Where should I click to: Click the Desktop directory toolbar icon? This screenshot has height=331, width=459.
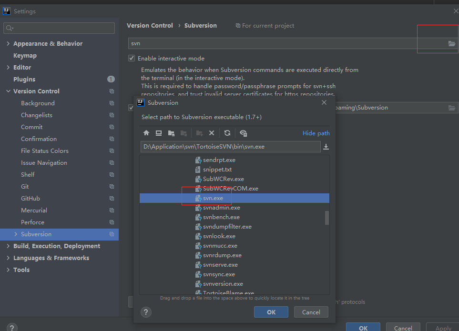159,133
